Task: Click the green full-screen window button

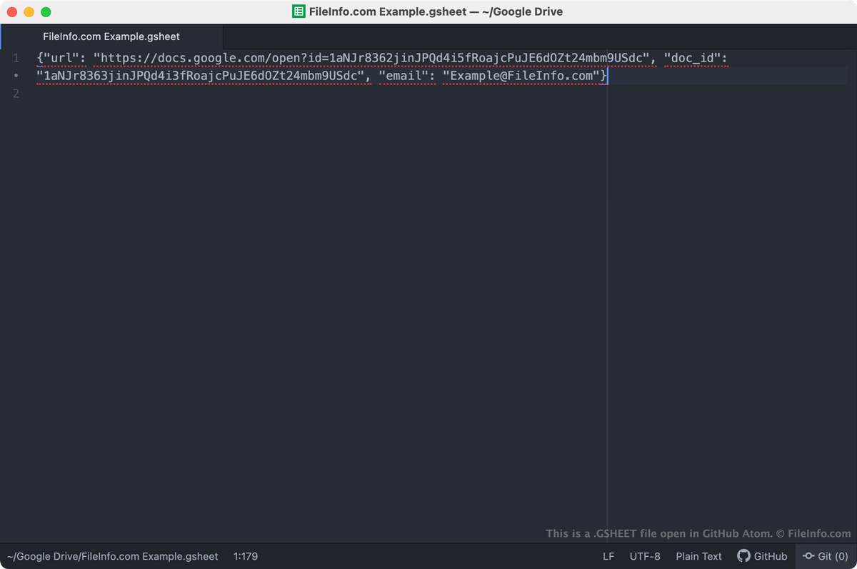Action: tap(46, 12)
